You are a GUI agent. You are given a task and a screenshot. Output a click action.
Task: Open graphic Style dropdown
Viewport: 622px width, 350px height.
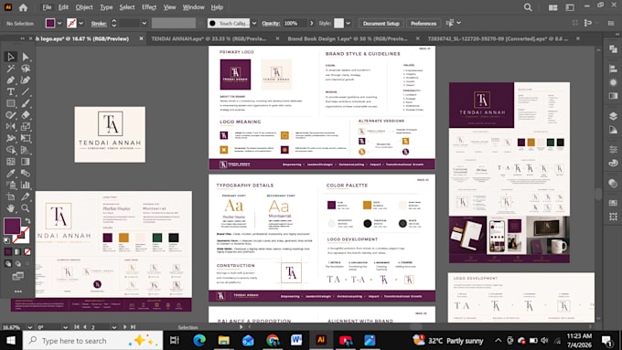[x=349, y=24]
